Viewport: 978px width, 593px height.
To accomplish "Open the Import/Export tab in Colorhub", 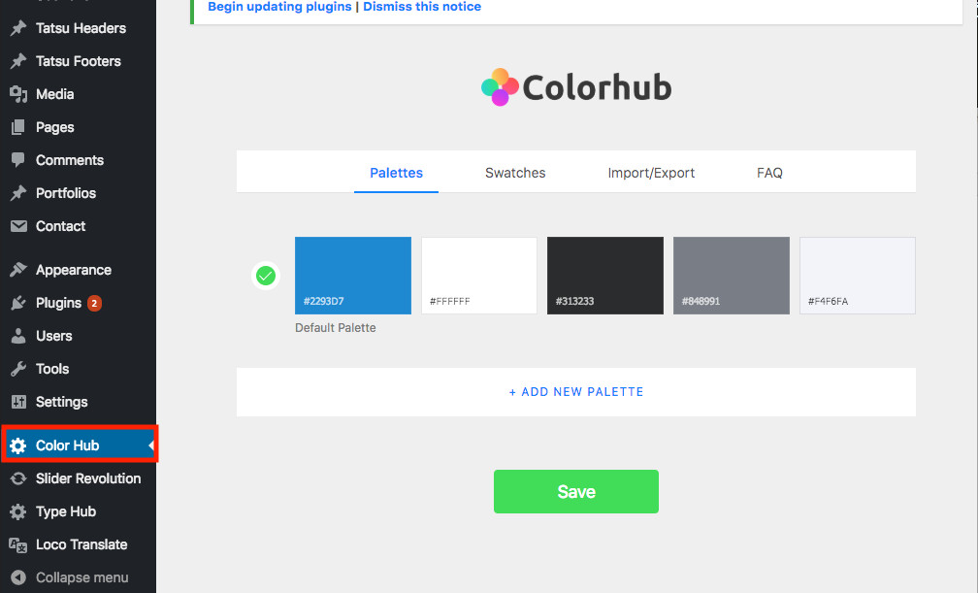I will point(651,173).
